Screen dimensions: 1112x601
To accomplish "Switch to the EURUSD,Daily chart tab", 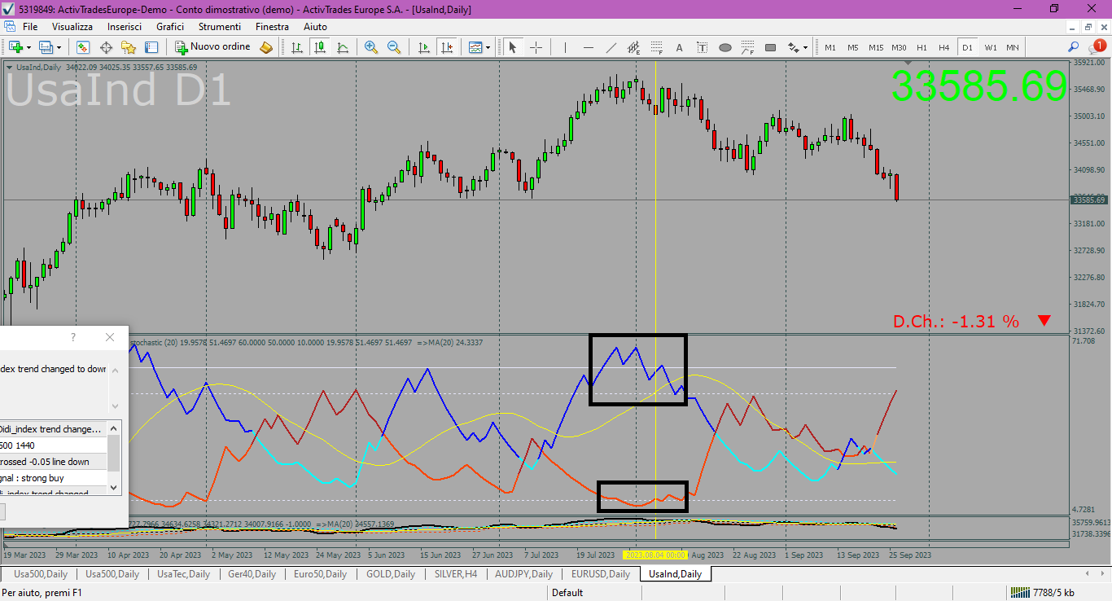I will (600, 574).
